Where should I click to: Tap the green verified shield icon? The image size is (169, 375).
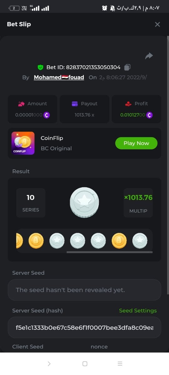pos(40,67)
